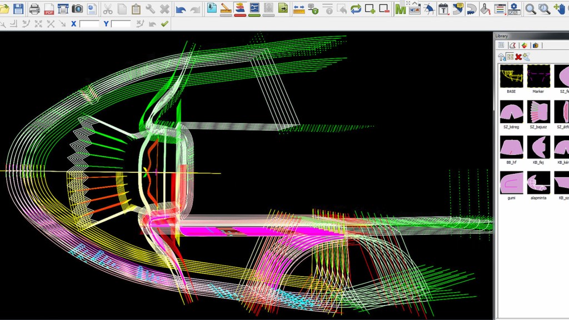Click the green checkmark confirm button
This screenshot has height=320, width=569.
tap(164, 24)
